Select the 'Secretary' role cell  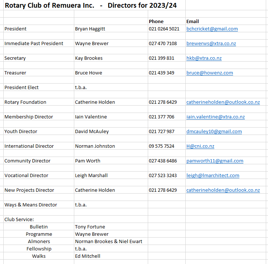(39, 58)
